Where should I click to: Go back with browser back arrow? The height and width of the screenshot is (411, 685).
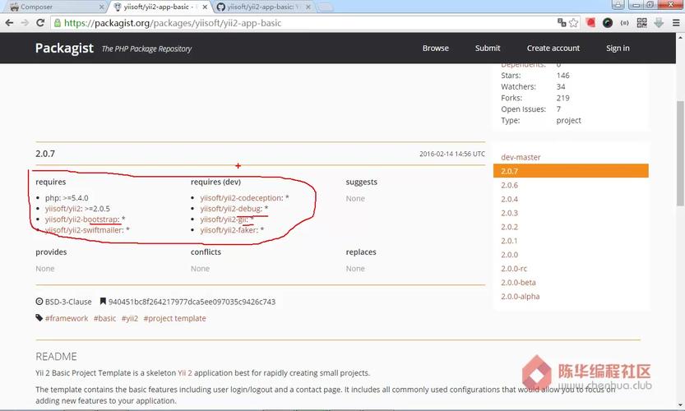pos(9,23)
